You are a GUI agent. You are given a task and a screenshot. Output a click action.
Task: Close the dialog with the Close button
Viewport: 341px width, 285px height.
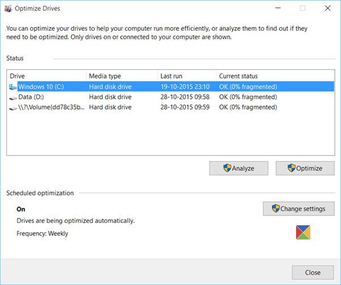tap(313, 272)
